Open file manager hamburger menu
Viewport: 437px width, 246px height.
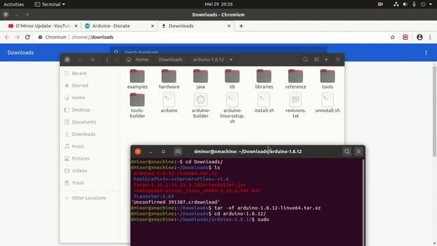tap(337, 59)
